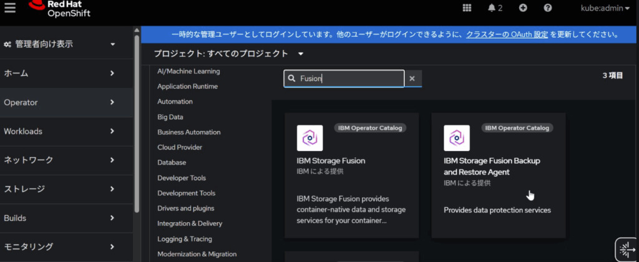Open the クラスターの OAuth 設定 link
The height and width of the screenshot is (262, 639).
tap(507, 35)
